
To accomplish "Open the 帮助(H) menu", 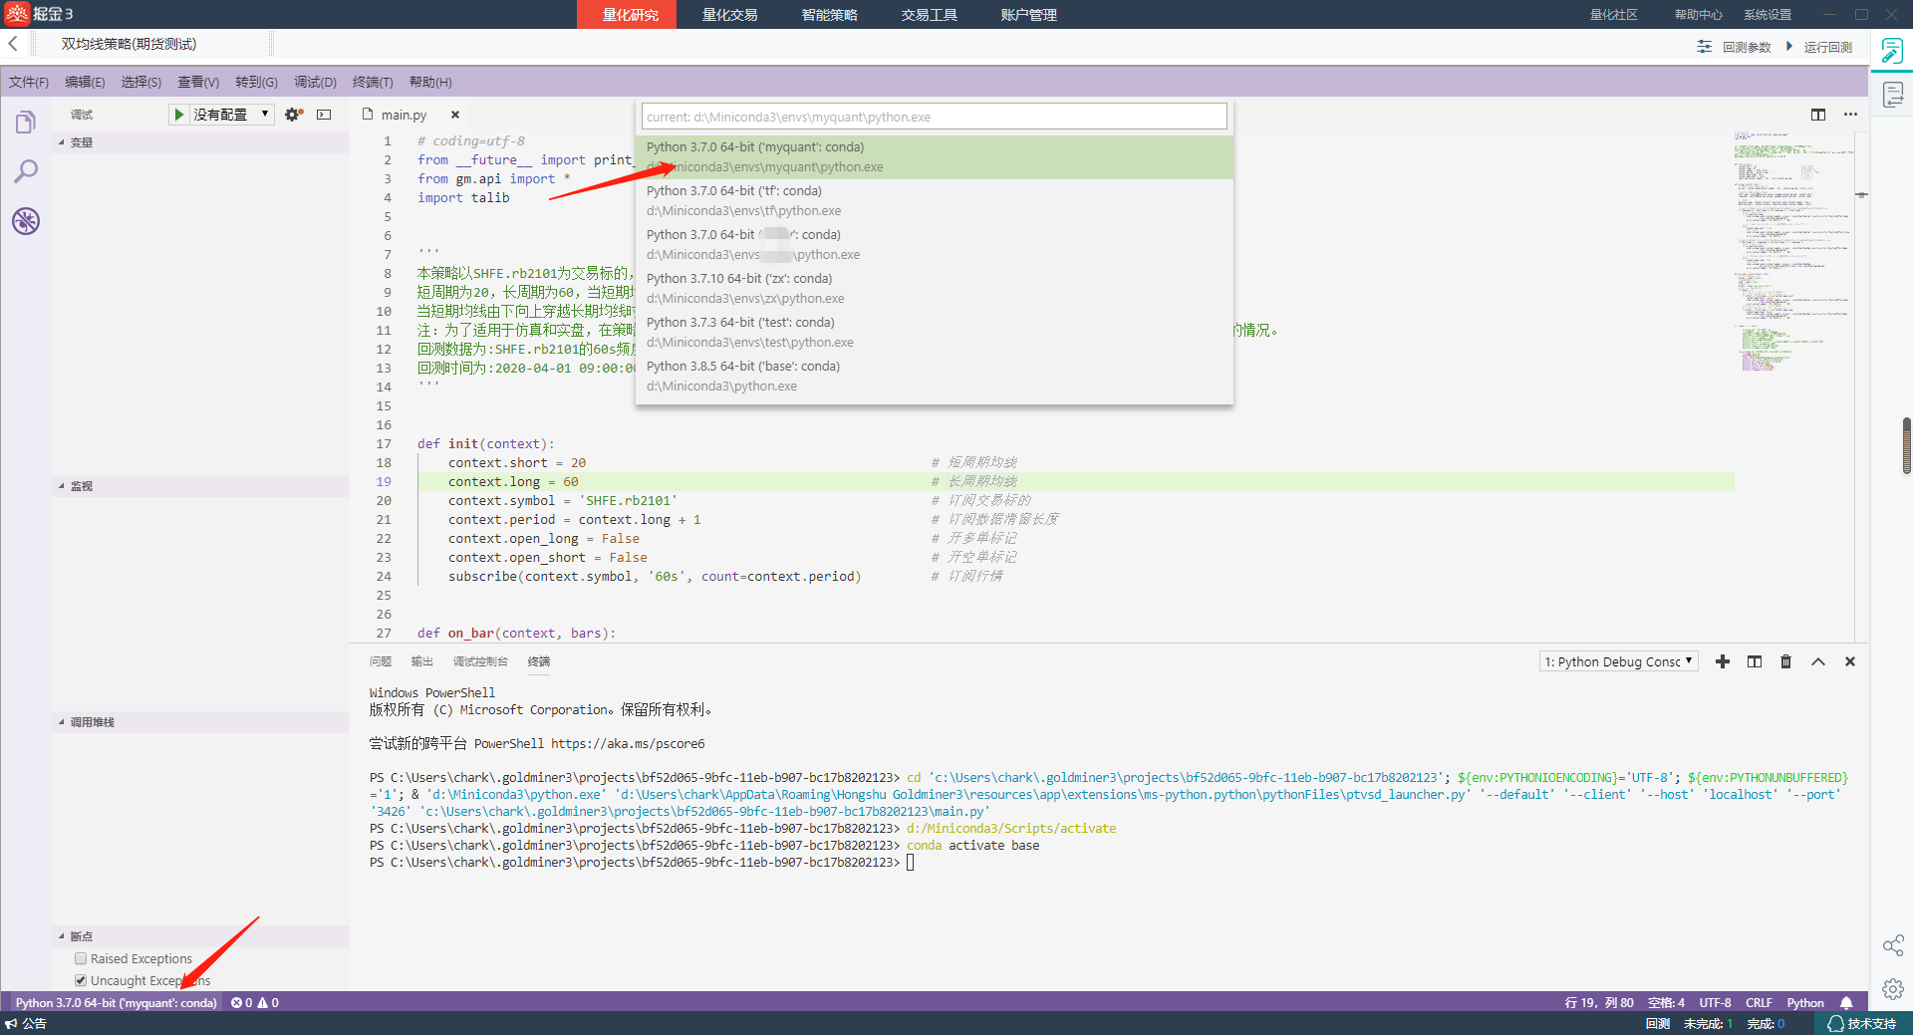I will click(430, 82).
